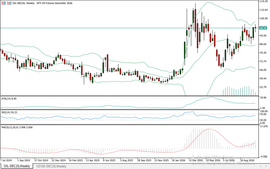The height and width of the screenshot is (169, 270).
Task: Click the '16 Feb 2025' date label
Action: coord(76,160)
